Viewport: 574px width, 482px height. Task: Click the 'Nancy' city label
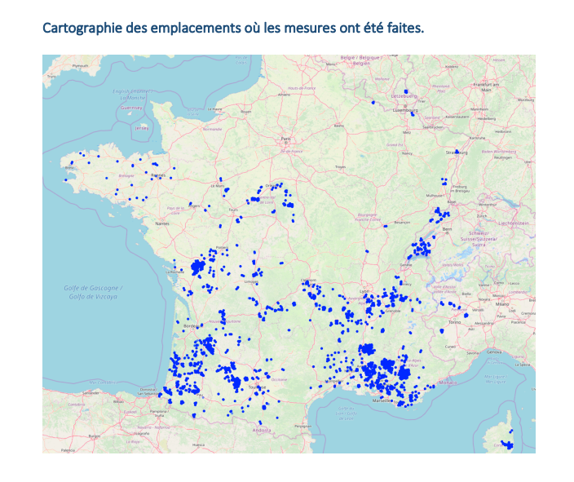[x=407, y=153]
